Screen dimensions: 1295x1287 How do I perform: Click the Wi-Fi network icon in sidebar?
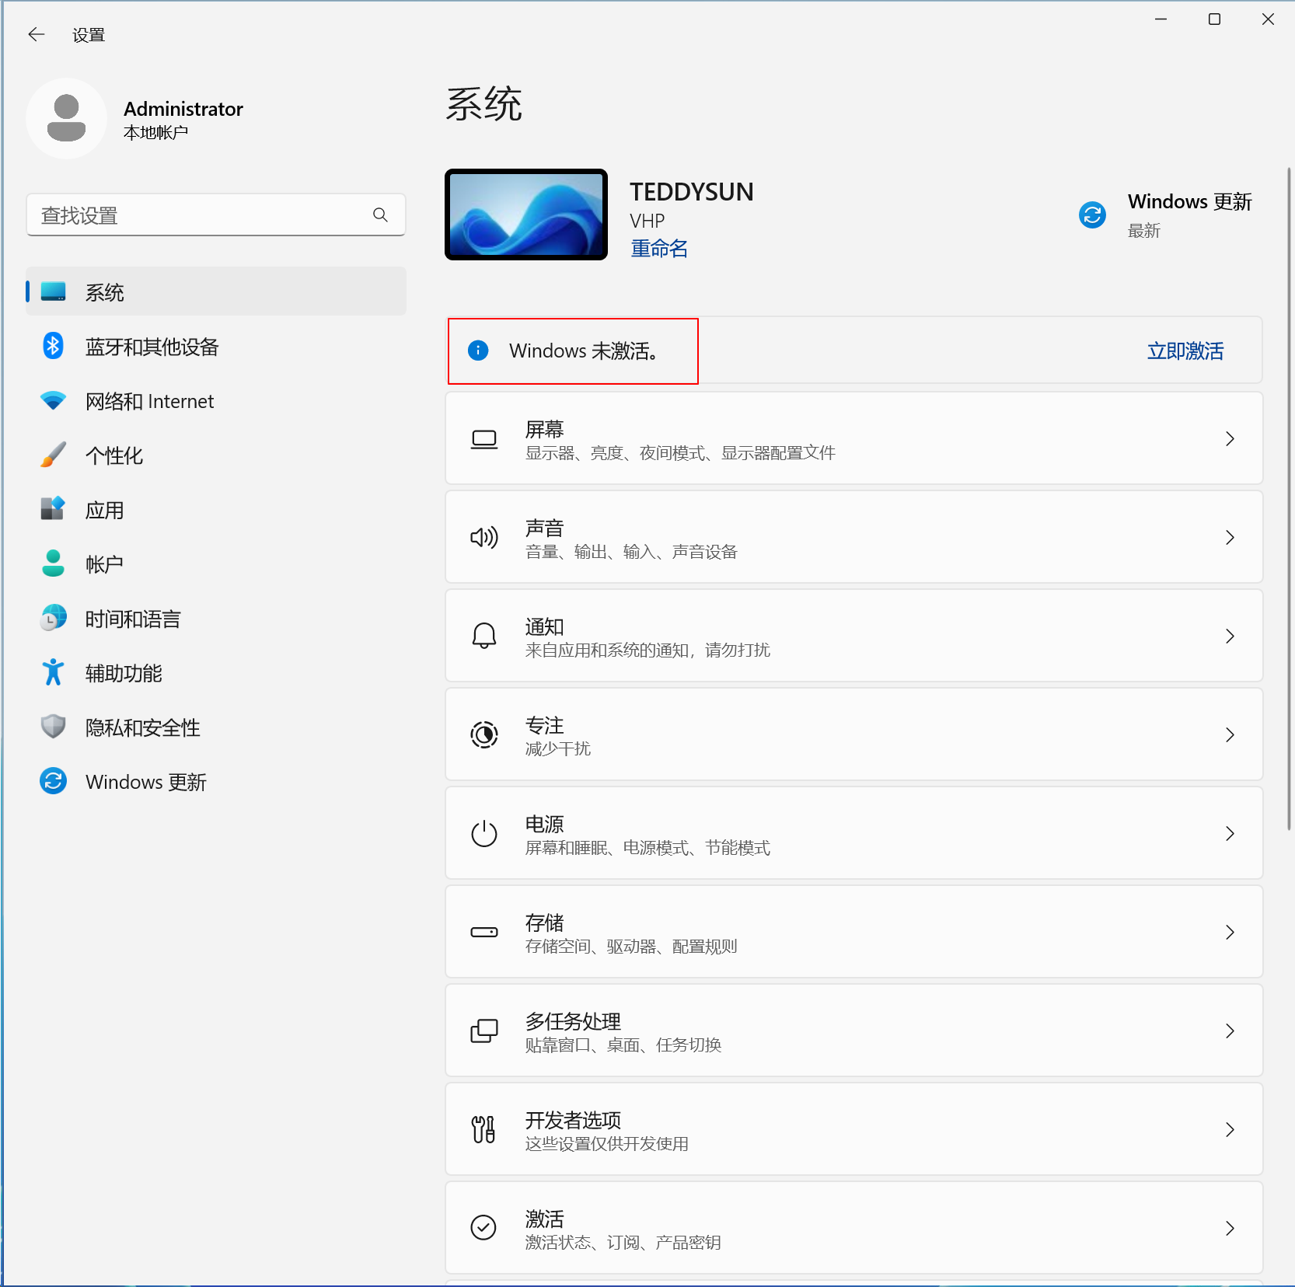(x=53, y=401)
